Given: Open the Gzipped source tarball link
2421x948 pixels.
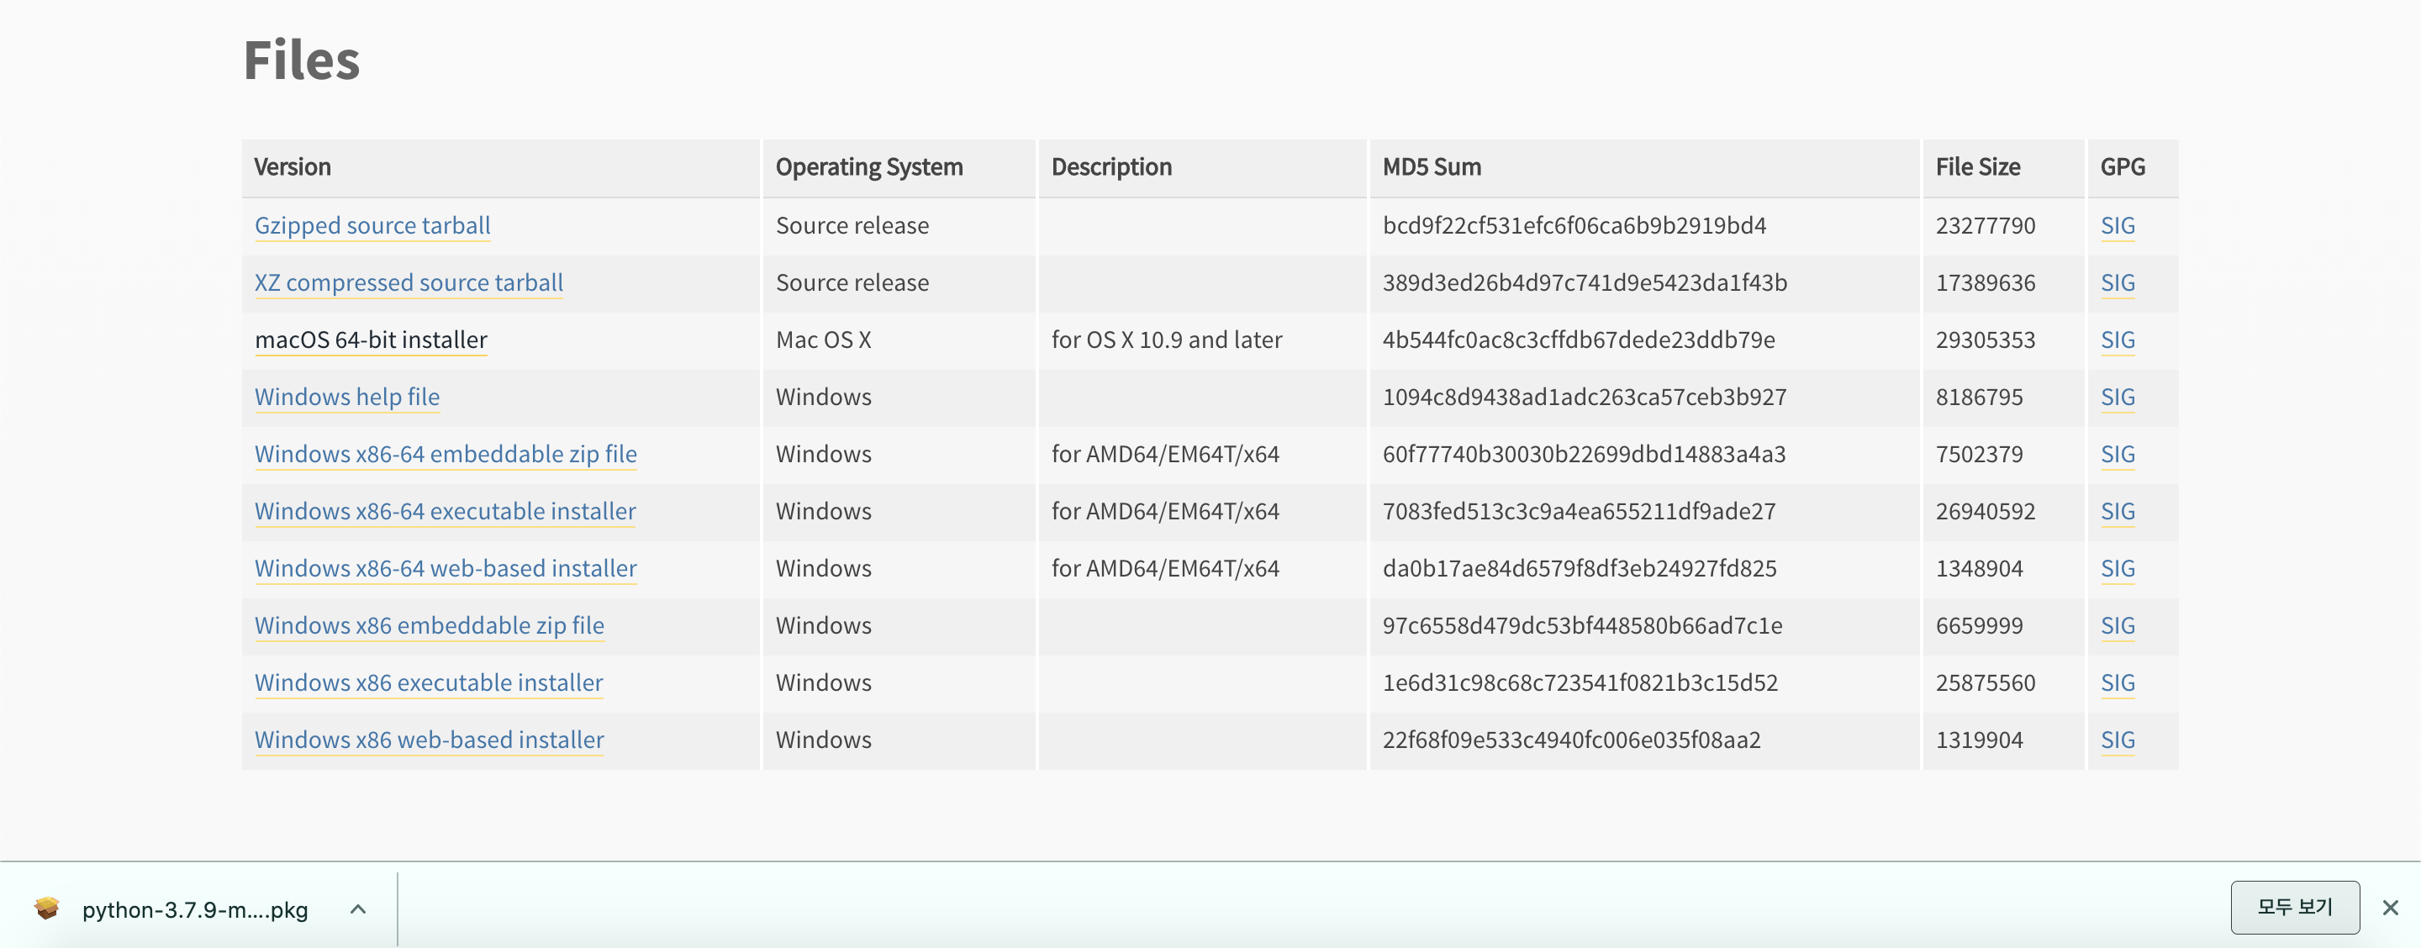Looking at the screenshot, I should 372,225.
